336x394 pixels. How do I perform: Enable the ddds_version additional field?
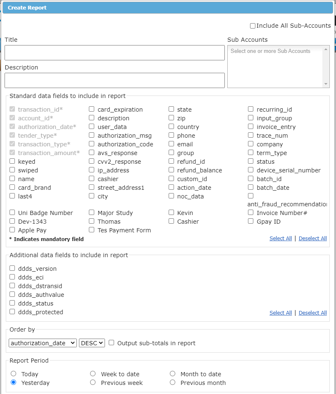pyautogui.click(x=12, y=268)
